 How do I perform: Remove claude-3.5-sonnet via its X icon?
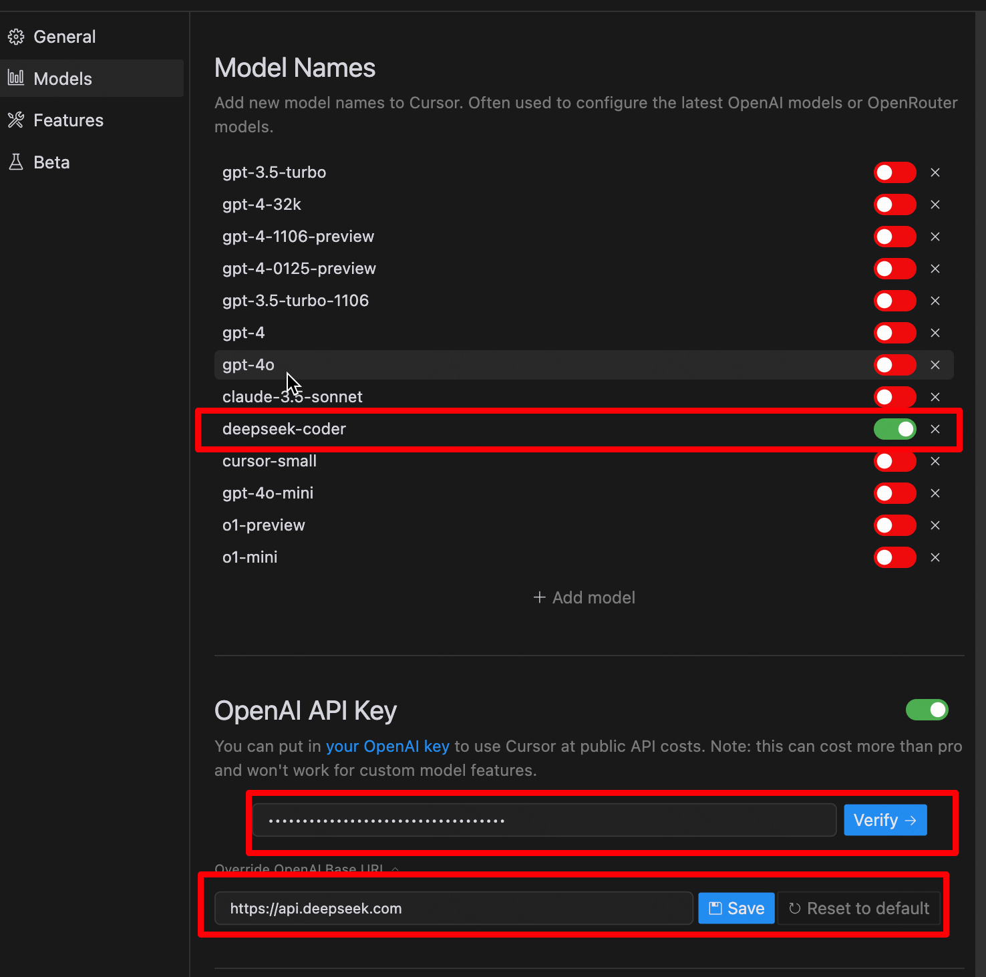(935, 397)
